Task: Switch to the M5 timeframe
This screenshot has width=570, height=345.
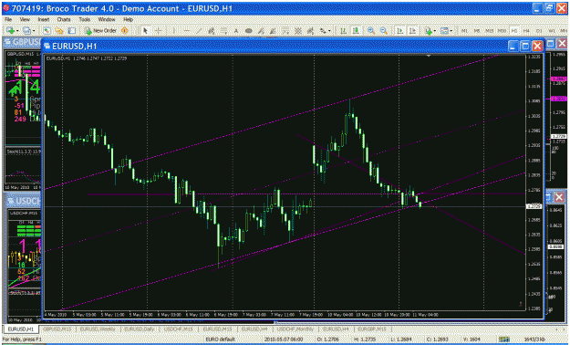Action: (x=477, y=30)
